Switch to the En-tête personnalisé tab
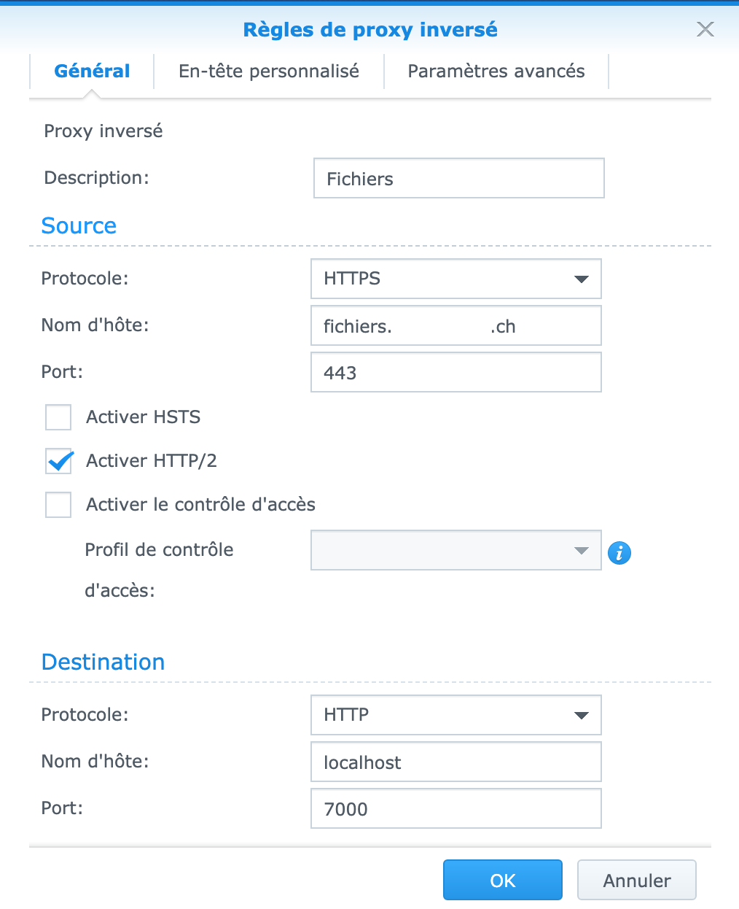Screen dimensions: 739x909 click(269, 71)
